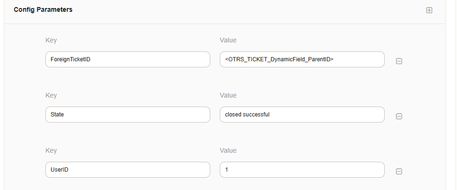The image size is (457, 190).
Task: Click the Config Parameters heading text
Action: pyautogui.click(x=43, y=9)
